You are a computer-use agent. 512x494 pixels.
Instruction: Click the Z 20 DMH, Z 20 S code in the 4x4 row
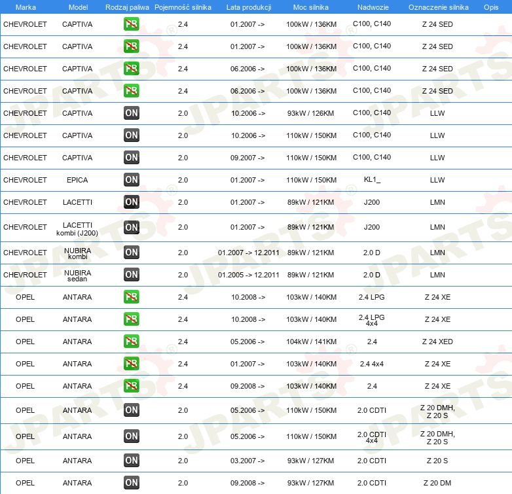point(437,438)
